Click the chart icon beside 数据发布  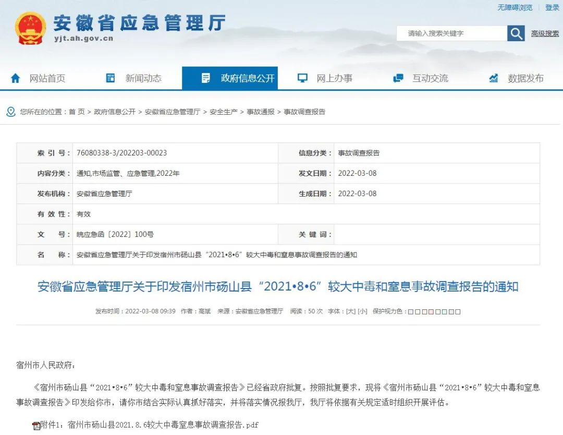click(494, 78)
